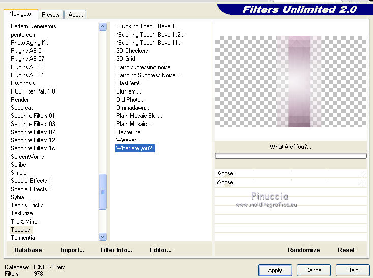Choose the Ommadawn... filter
The height and width of the screenshot is (278, 373).
[133, 108]
